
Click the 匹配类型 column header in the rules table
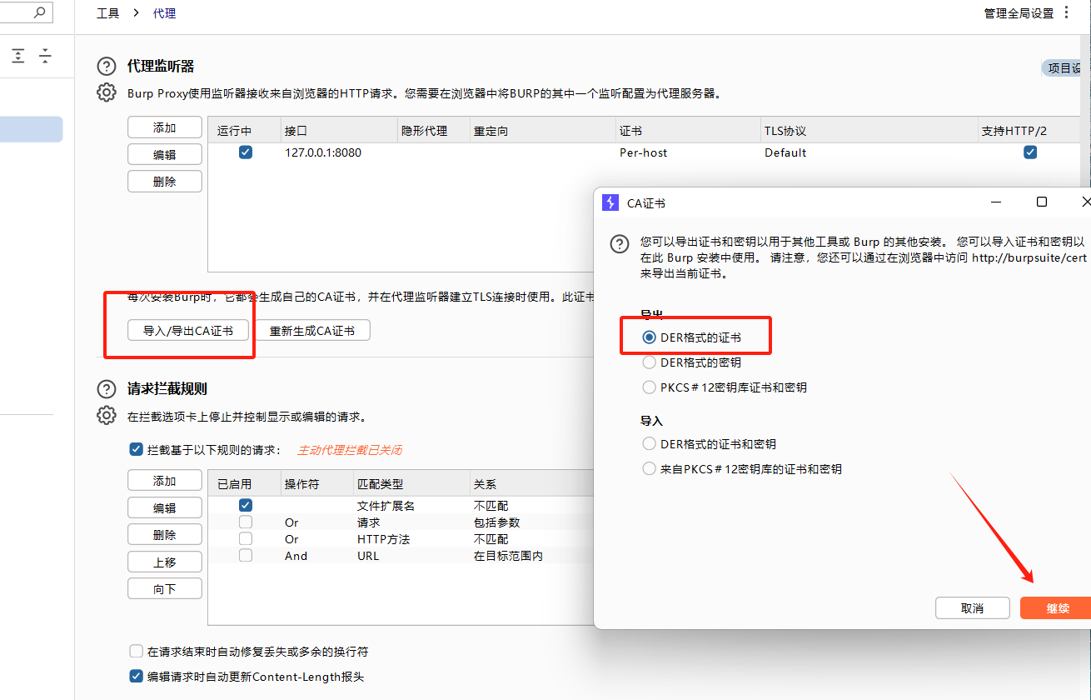click(411, 484)
